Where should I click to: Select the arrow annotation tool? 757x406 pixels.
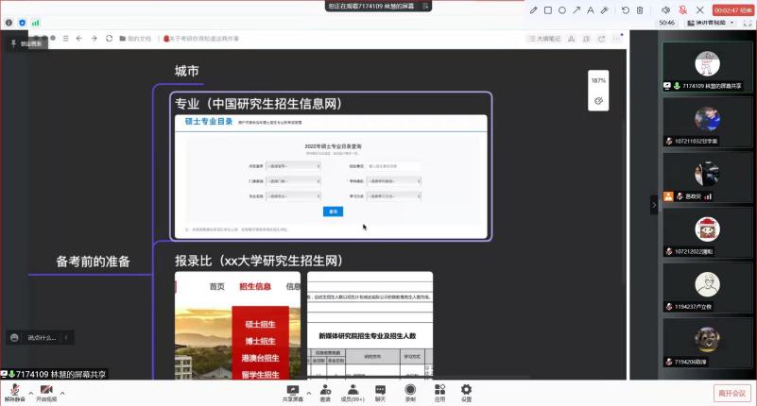576,10
